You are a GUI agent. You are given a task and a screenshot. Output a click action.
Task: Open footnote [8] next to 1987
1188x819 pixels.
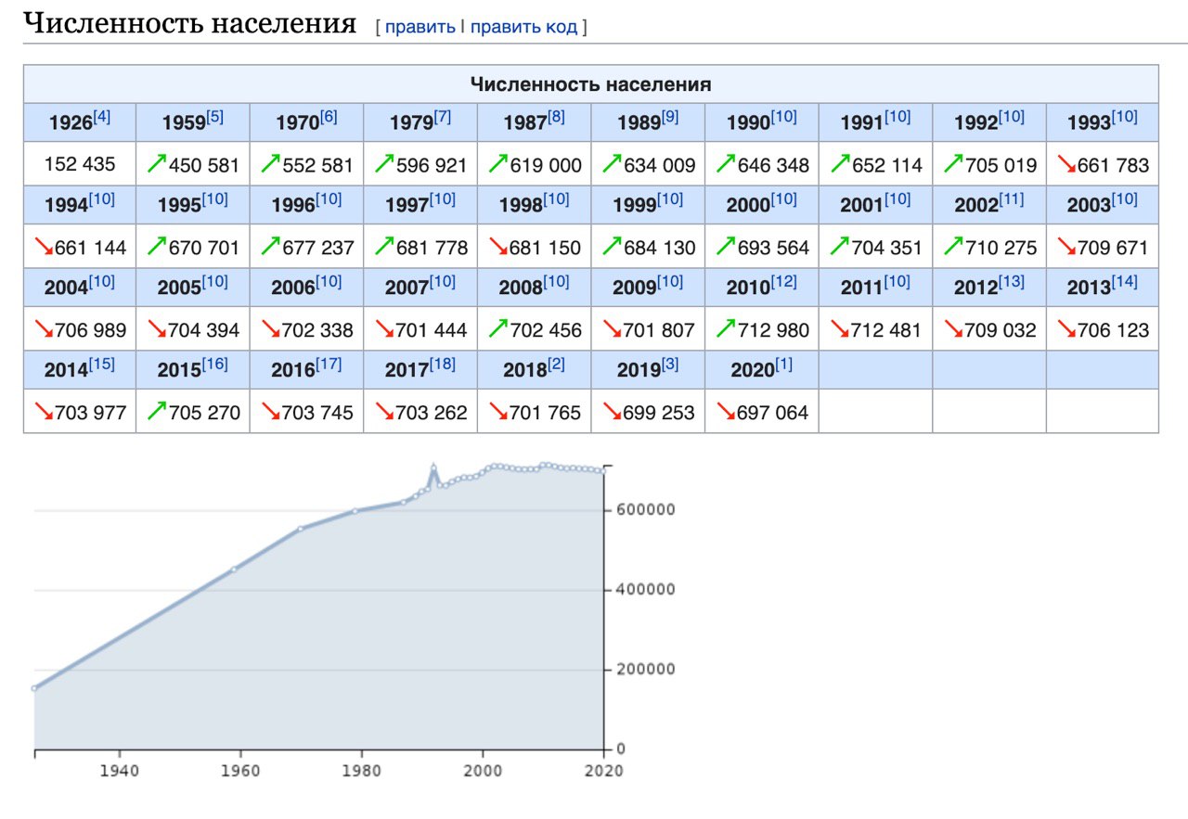pos(556,118)
